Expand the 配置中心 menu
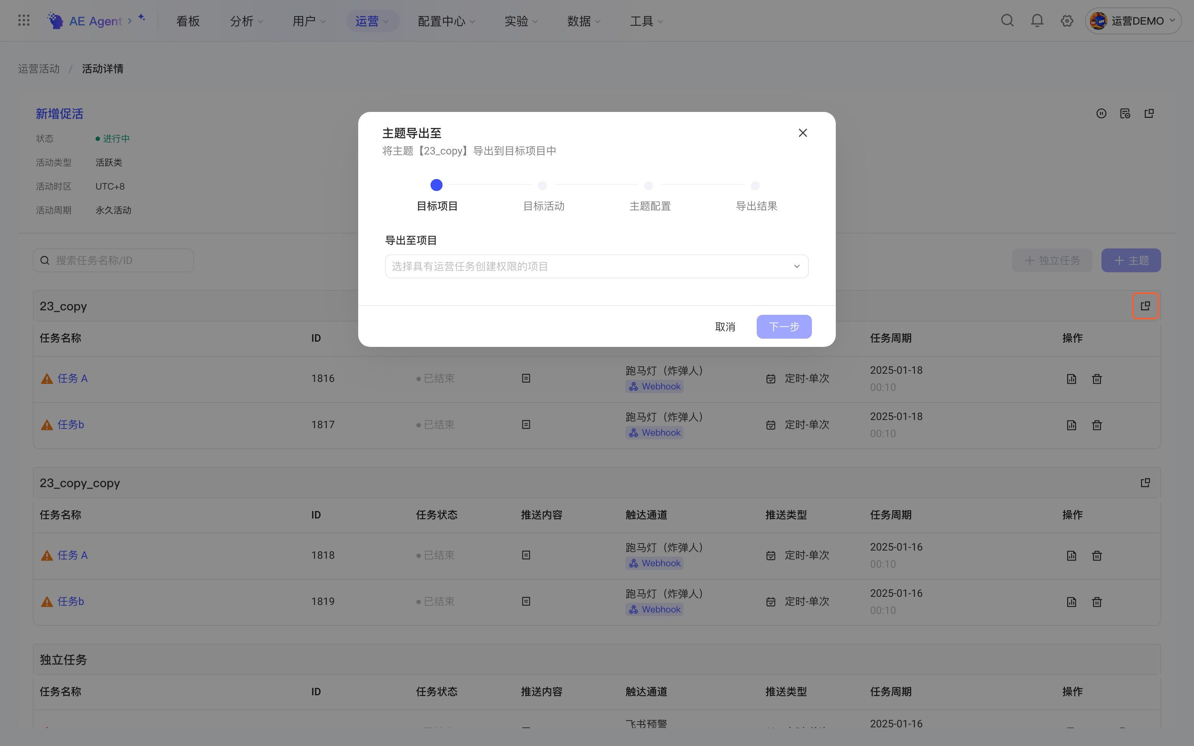This screenshot has height=746, width=1194. click(x=446, y=21)
